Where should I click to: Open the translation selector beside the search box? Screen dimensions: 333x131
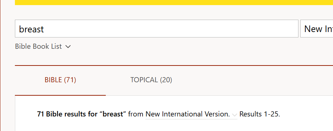pos(317,29)
